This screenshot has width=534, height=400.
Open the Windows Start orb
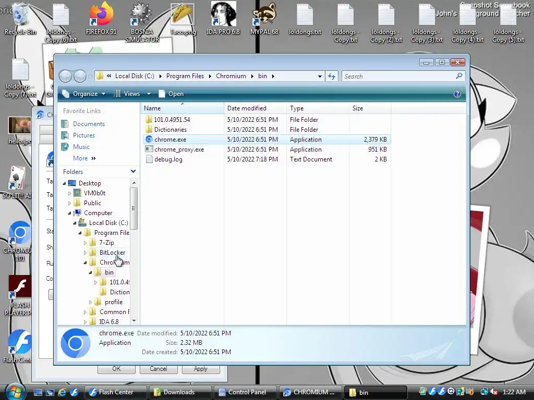tap(14, 391)
